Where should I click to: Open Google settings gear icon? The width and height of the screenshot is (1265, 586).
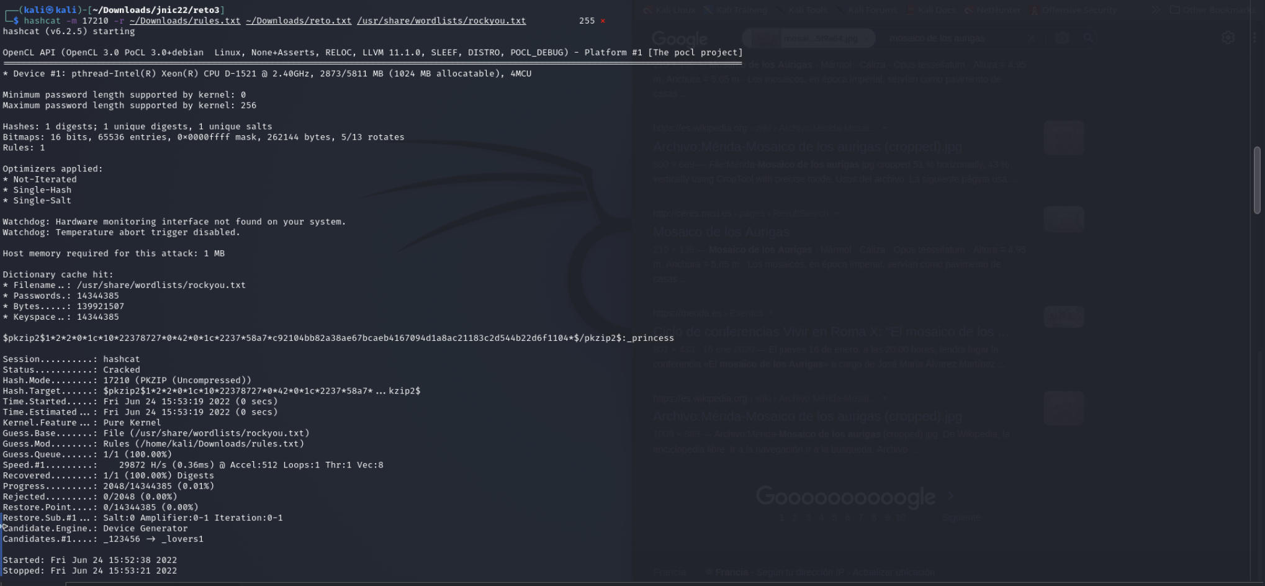1228,38
